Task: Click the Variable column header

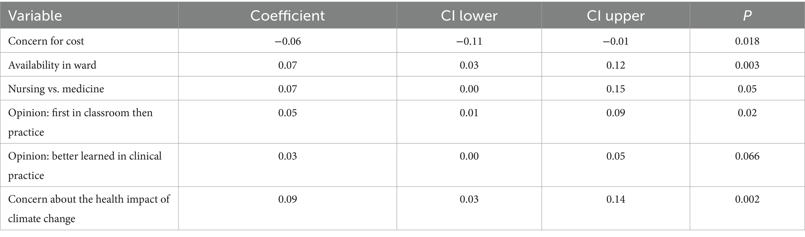Action: [35, 16]
